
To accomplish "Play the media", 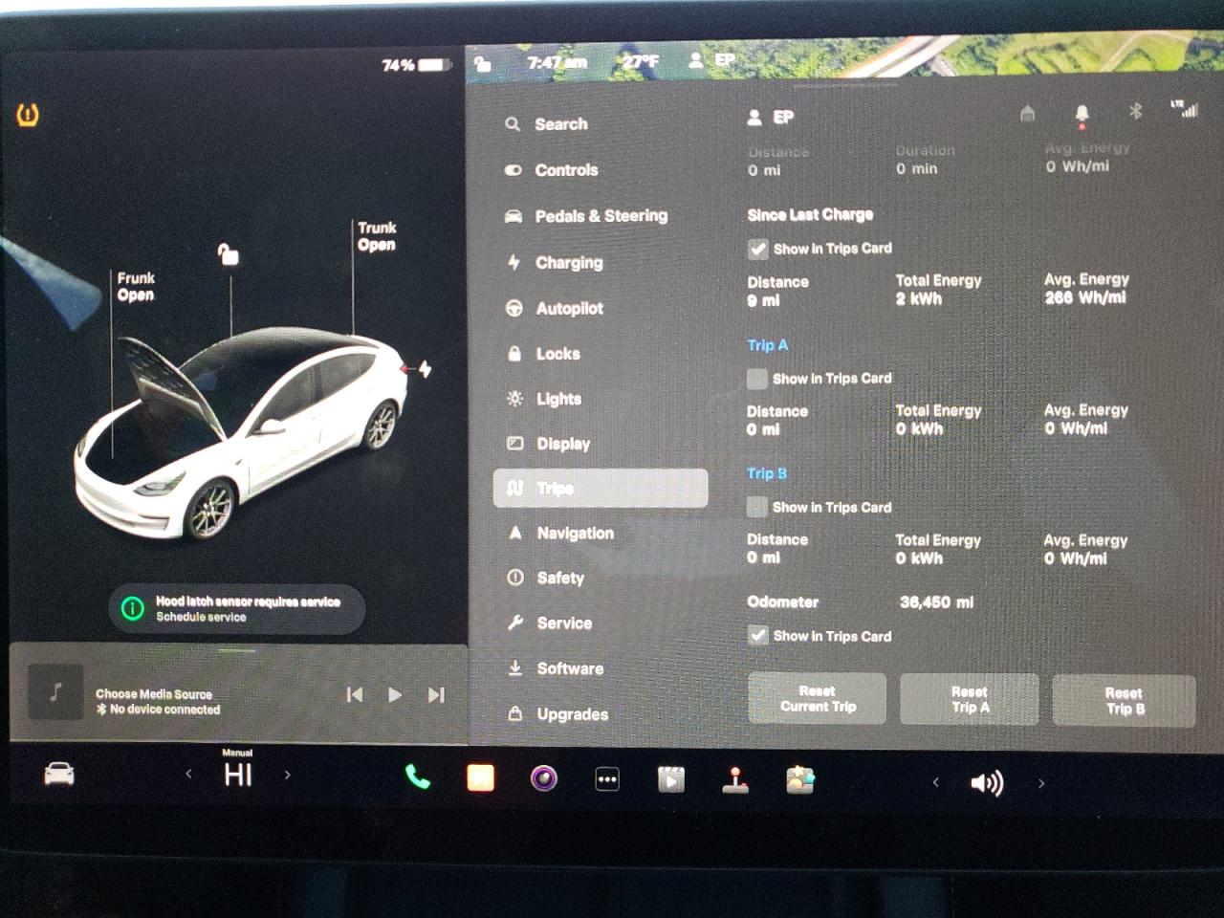I will coord(395,695).
